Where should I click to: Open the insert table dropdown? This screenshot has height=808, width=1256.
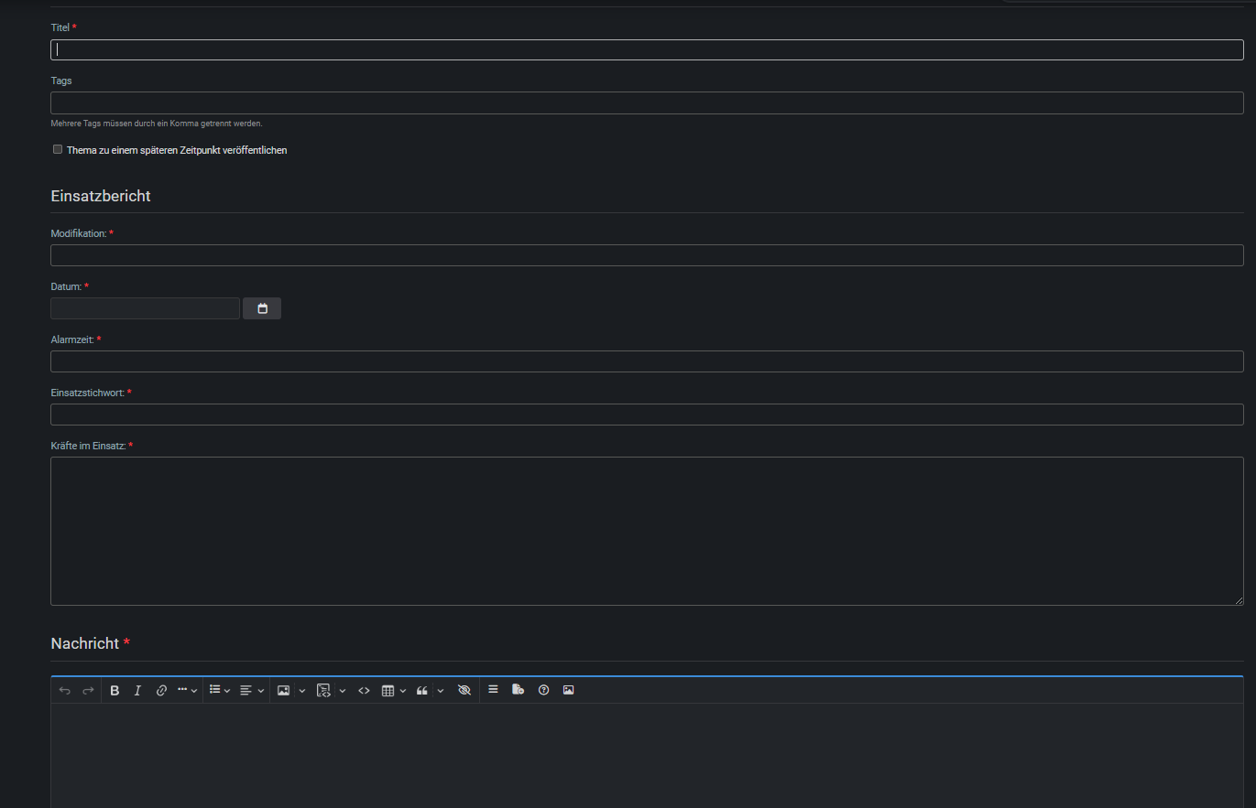393,690
